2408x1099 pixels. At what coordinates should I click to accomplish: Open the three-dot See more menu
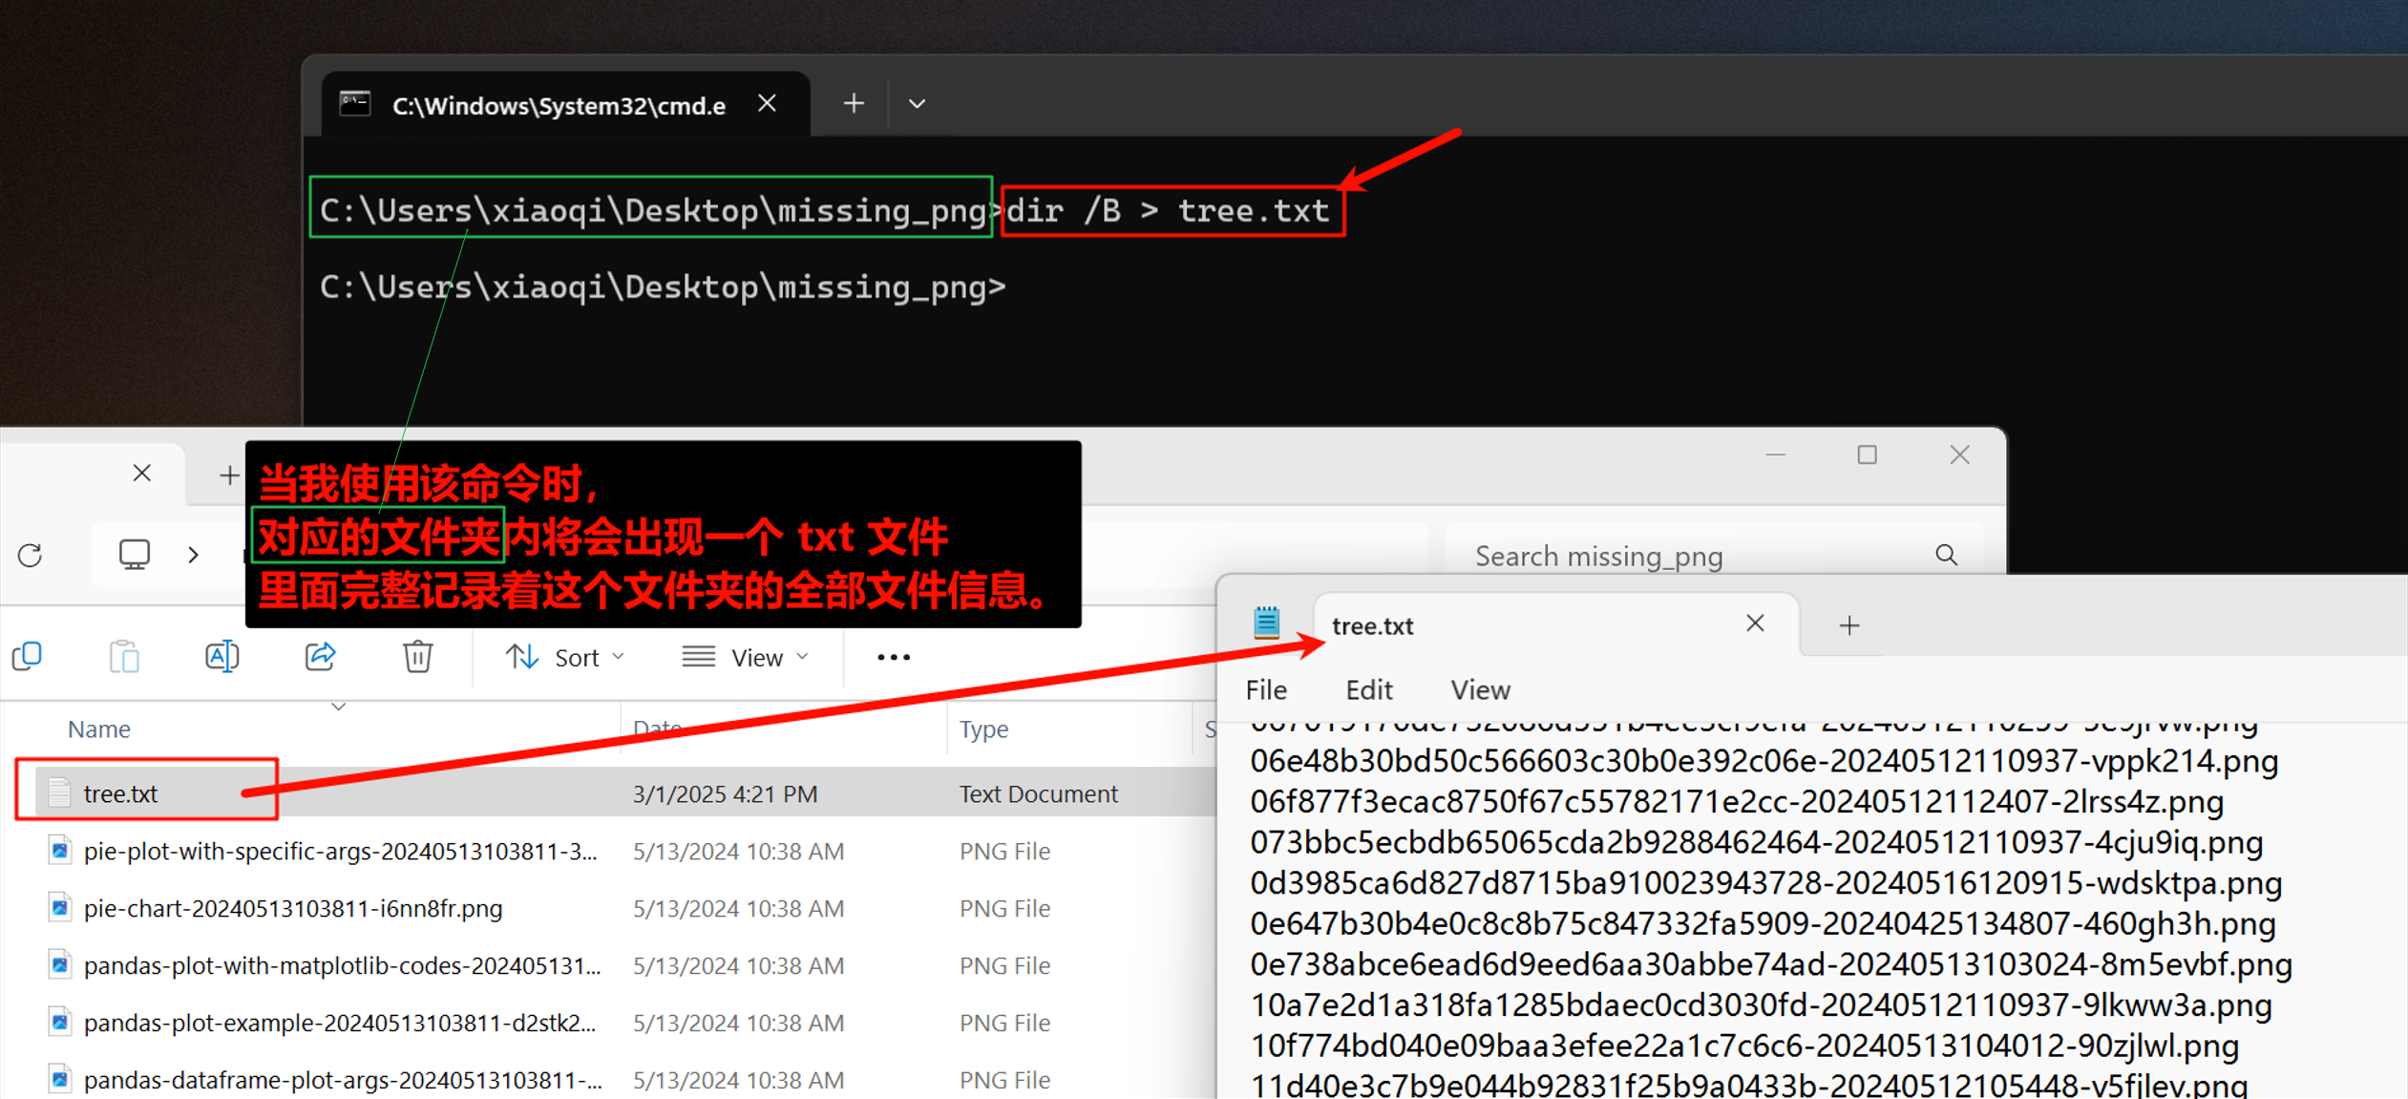[893, 657]
